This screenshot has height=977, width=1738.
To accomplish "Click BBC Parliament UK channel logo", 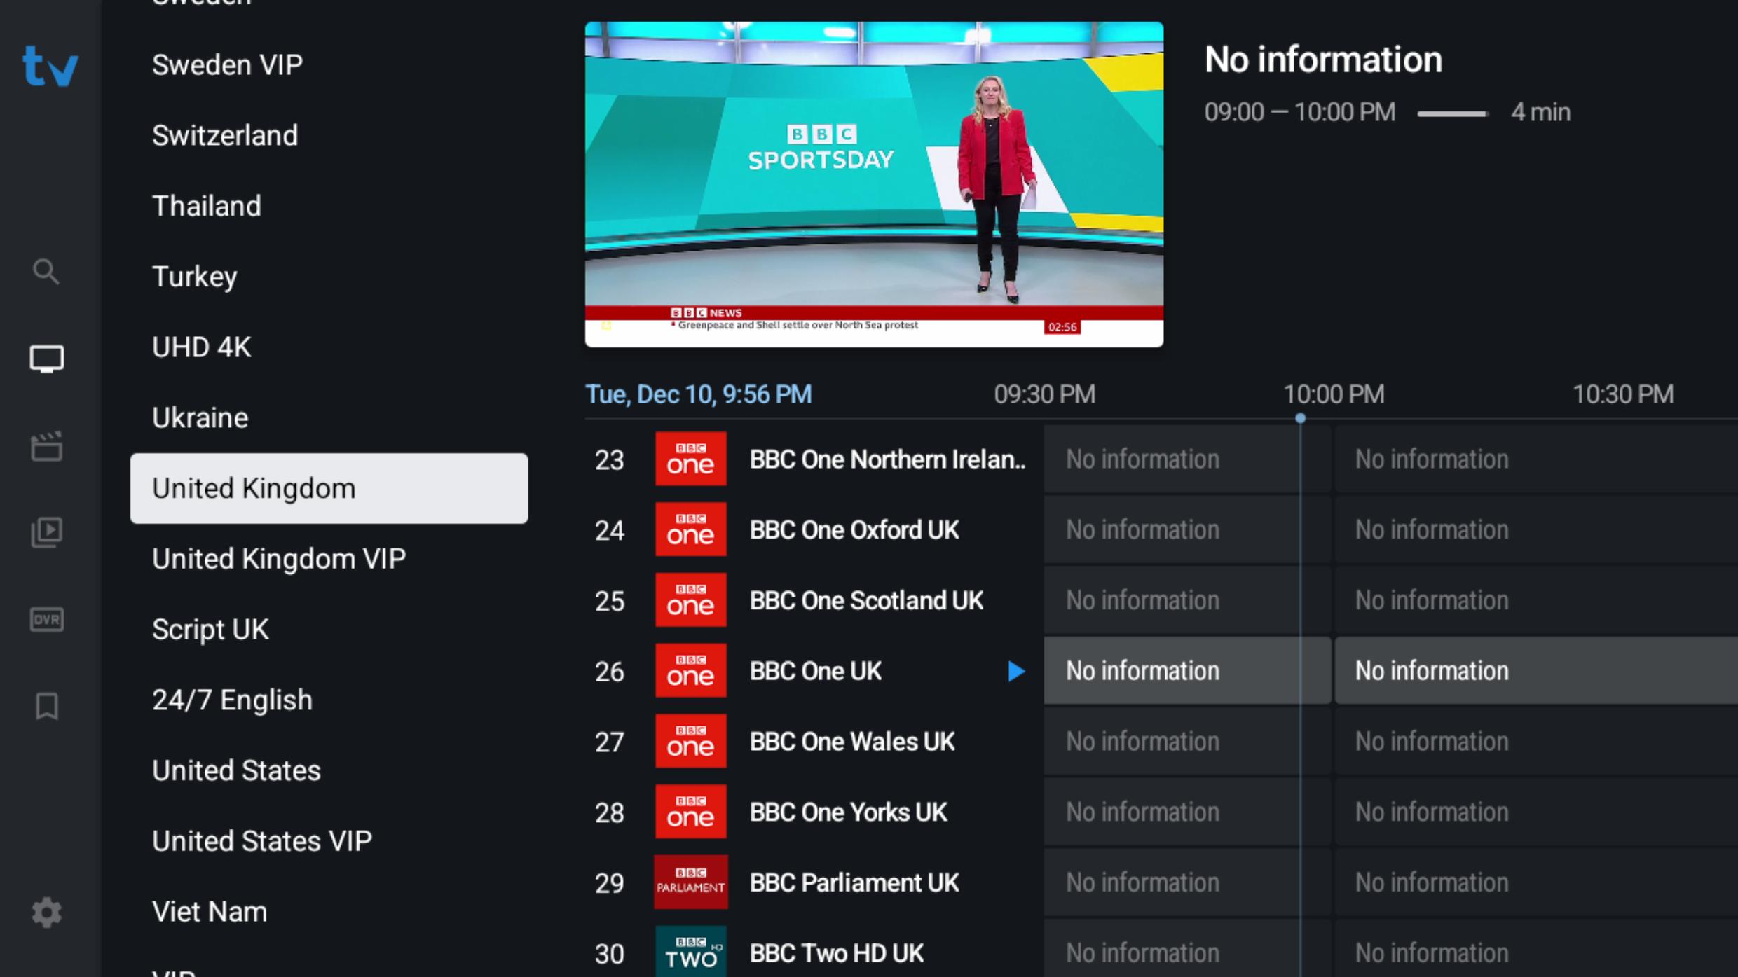I will pyautogui.click(x=690, y=882).
